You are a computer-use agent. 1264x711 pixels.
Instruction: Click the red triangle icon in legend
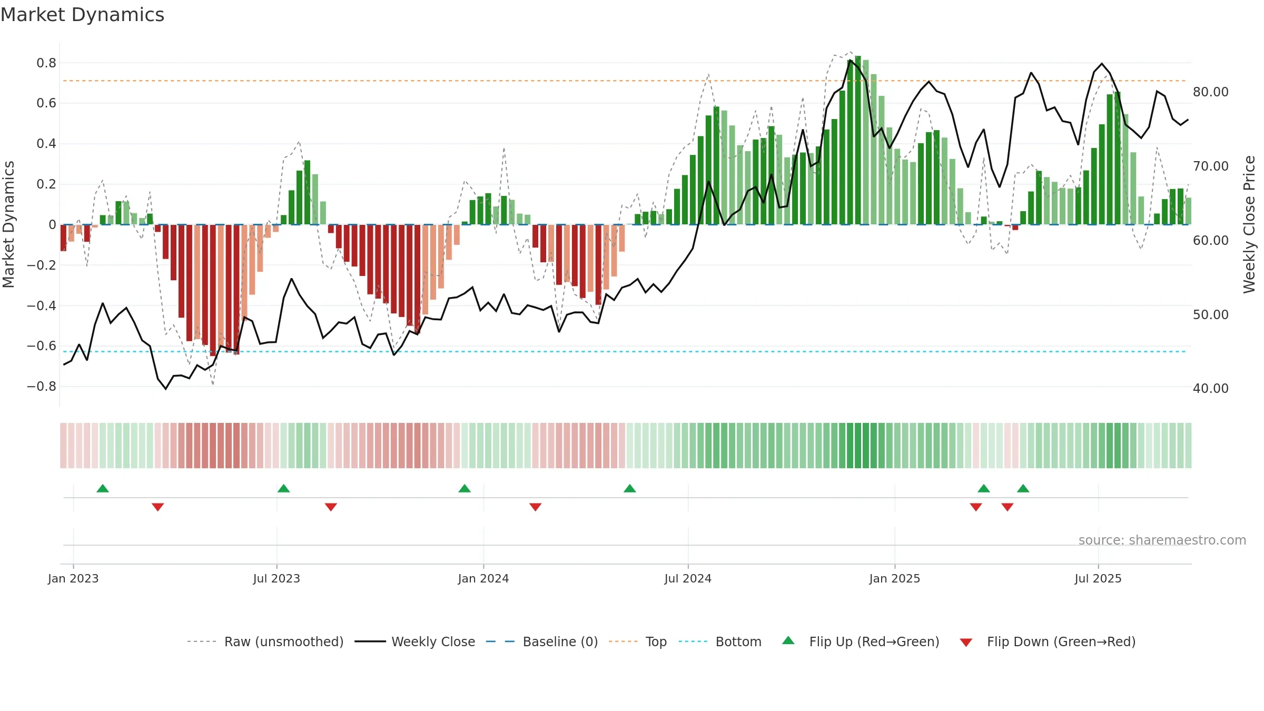point(966,643)
